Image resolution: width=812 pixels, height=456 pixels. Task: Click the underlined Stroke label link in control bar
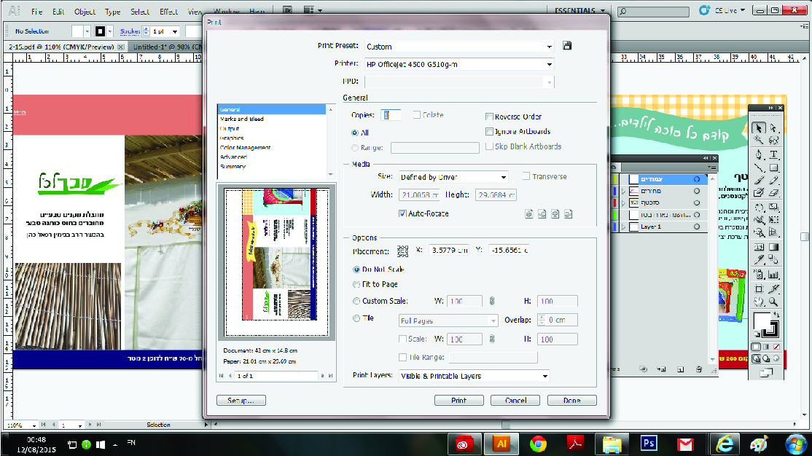pyautogui.click(x=130, y=31)
